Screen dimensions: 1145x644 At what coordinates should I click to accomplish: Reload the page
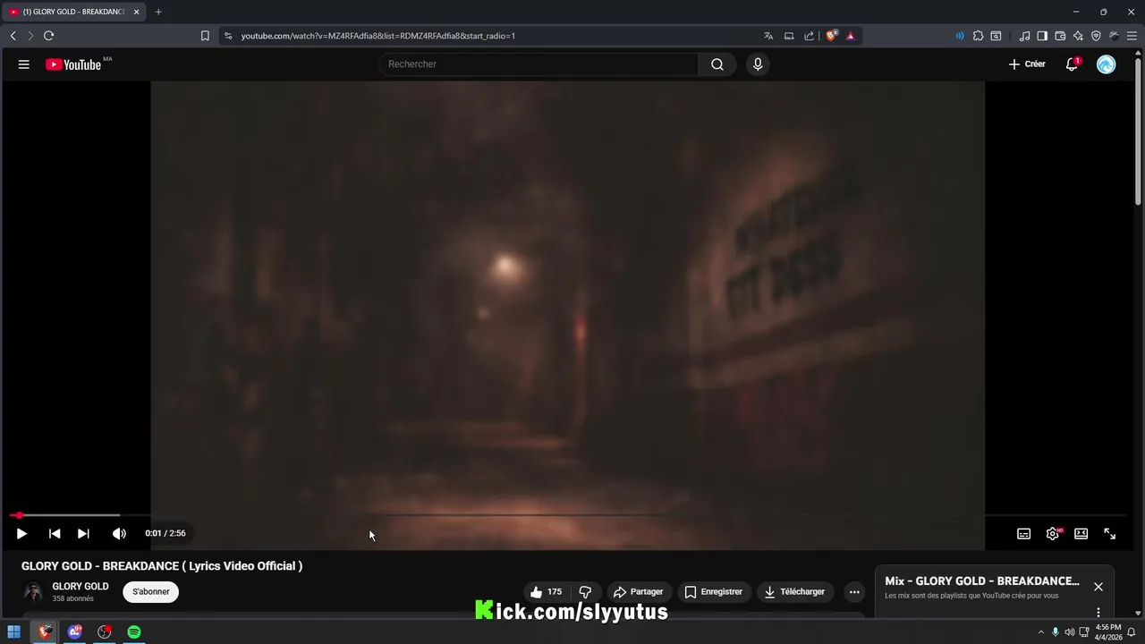(x=48, y=36)
